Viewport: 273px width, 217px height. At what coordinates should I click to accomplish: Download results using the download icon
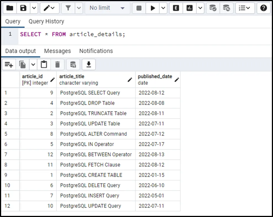click(x=89, y=65)
